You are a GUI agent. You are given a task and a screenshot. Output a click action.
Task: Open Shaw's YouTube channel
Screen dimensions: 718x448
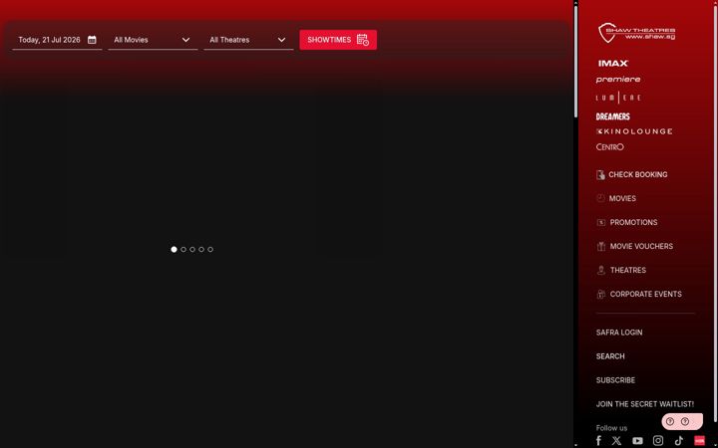click(637, 441)
